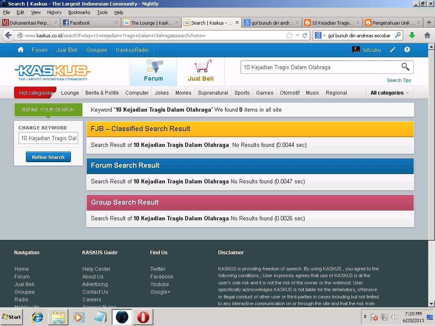
Task: Click the Nightly globe taskbar icon
Action: coord(122,317)
